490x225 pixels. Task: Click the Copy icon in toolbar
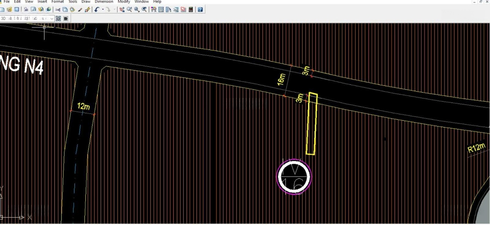(65, 10)
